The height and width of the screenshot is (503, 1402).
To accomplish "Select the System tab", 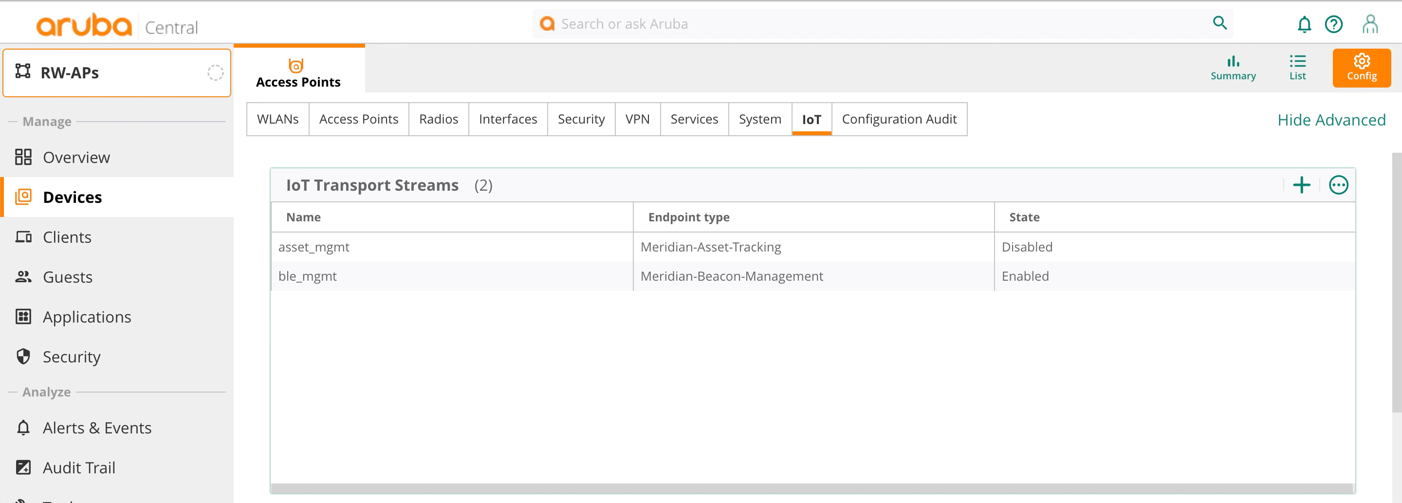I will 760,119.
